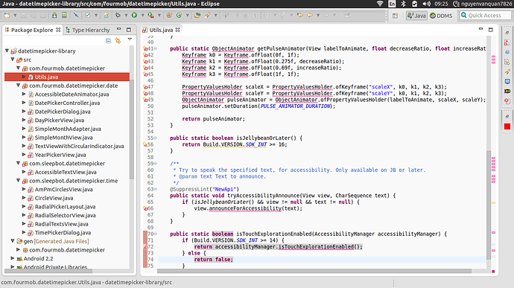Open the Android SDK Manager icon

pos(54,15)
